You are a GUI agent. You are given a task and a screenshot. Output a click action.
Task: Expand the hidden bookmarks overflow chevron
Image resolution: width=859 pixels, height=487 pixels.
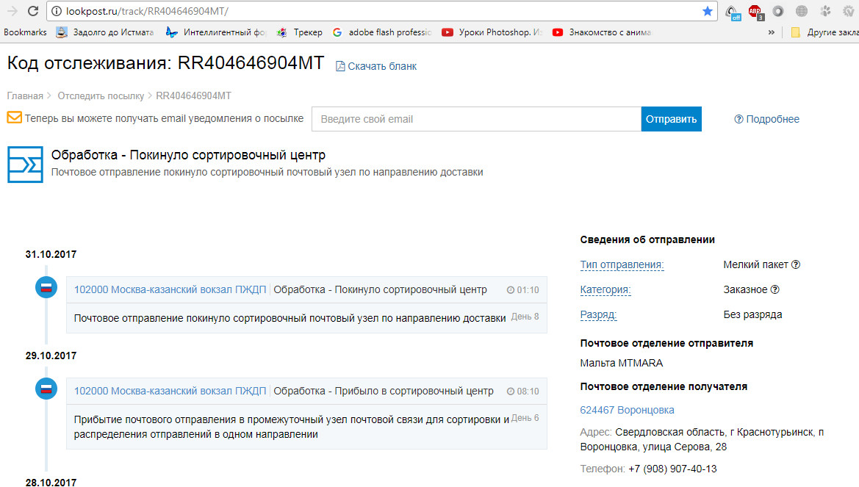click(771, 32)
